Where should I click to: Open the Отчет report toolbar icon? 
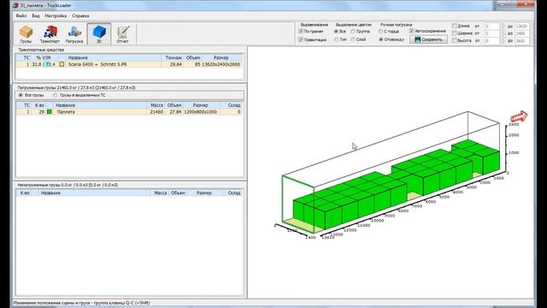tap(123, 34)
